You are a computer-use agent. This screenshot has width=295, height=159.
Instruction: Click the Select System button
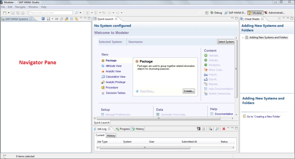226,42
